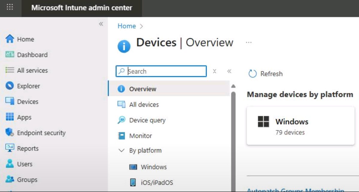
Task: Click the '79 devices' count text
Action: [290, 132]
